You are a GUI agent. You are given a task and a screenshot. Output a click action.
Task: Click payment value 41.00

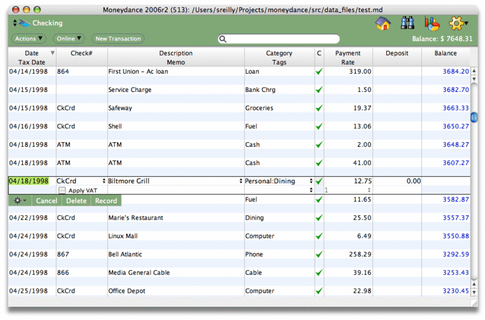[362, 163]
